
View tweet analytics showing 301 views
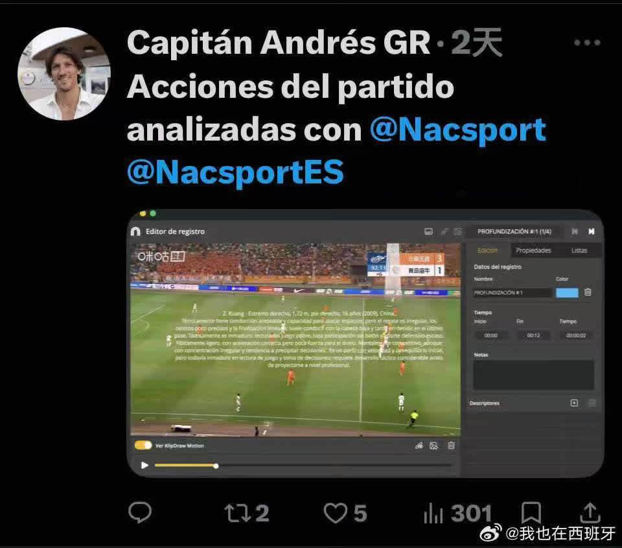tap(458, 513)
